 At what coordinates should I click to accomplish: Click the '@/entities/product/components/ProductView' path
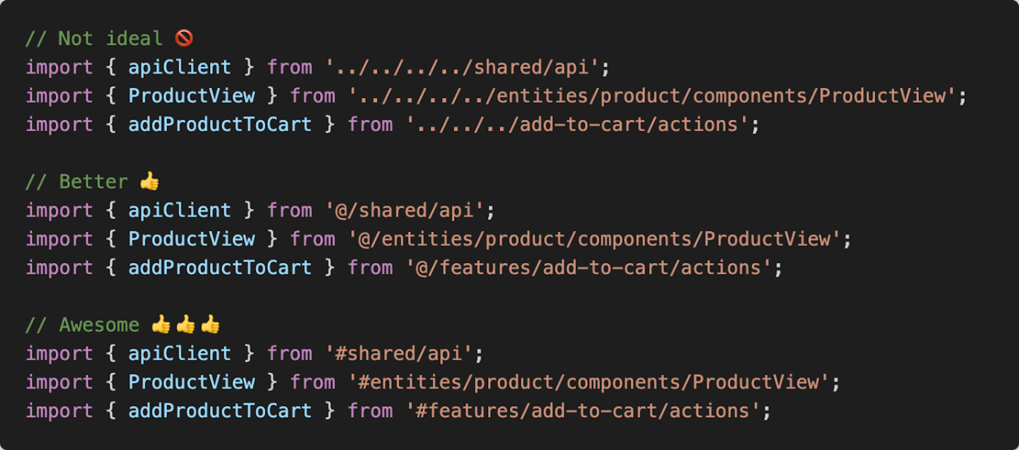[x=594, y=239]
